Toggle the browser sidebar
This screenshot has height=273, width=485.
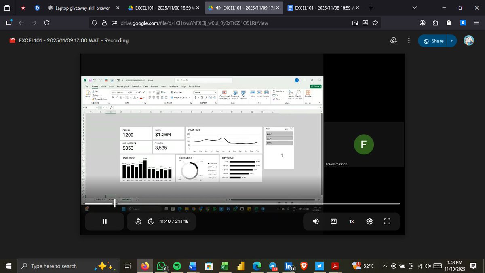[x=9, y=23]
